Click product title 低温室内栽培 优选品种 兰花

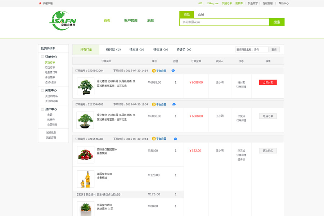point(105,207)
